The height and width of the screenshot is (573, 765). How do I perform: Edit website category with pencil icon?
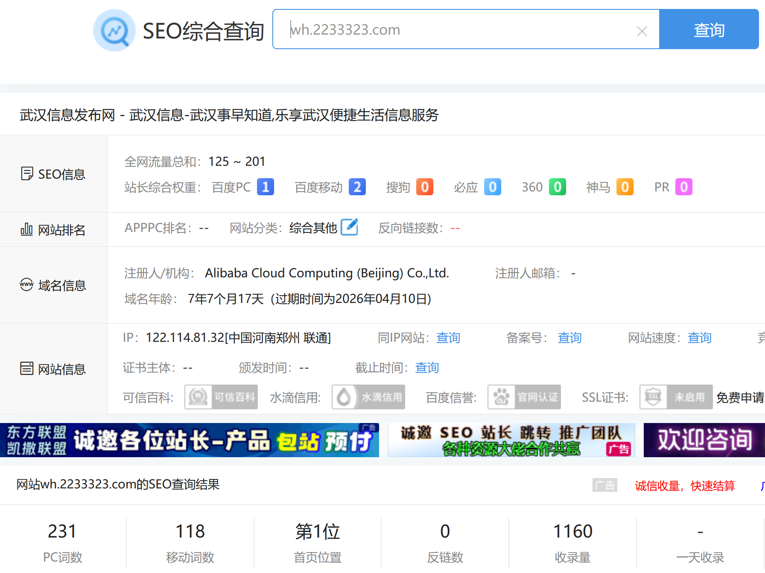click(x=349, y=227)
